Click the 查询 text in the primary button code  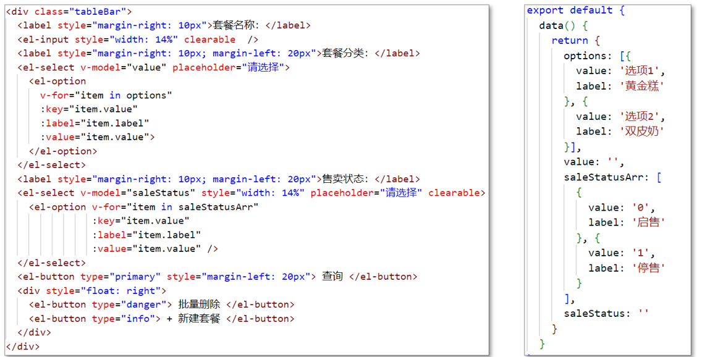pos(332,277)
